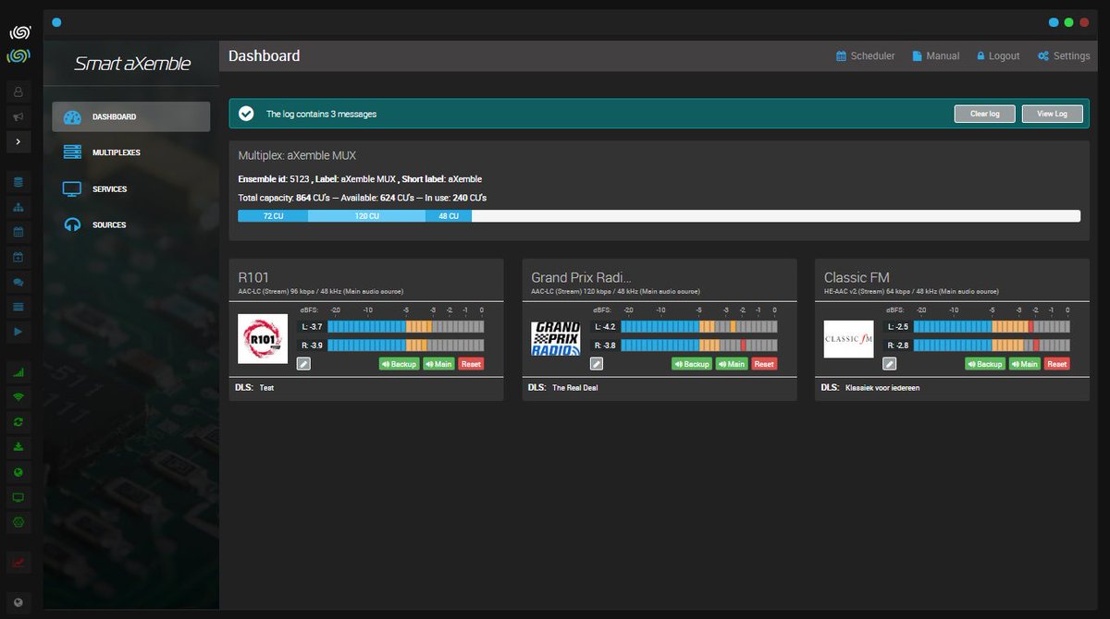Enable the Main audio source for R101
1110x619 pixels.
(438, 364)
